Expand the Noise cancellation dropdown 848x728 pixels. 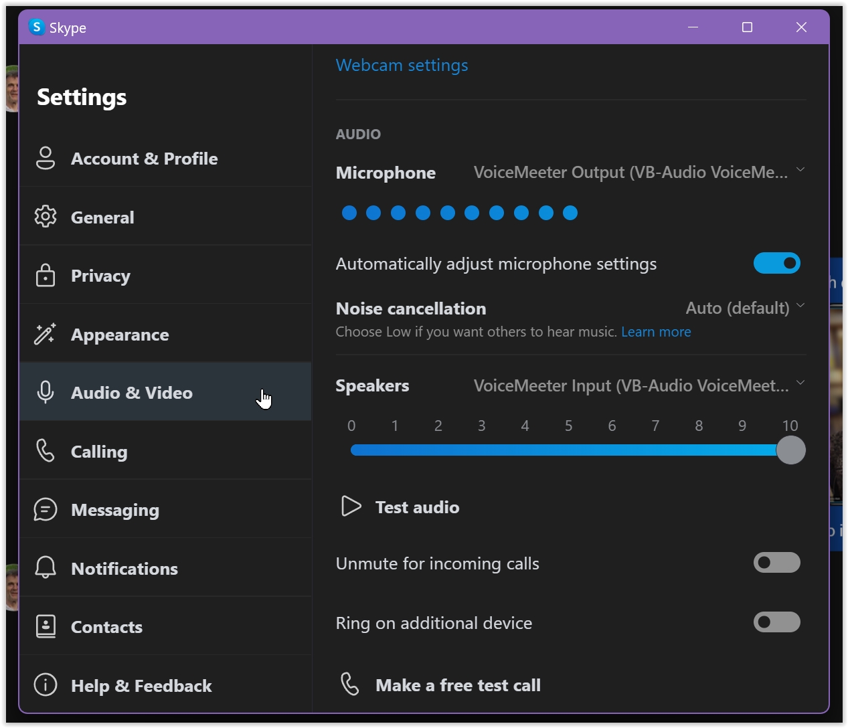click(x=744, y=308)
